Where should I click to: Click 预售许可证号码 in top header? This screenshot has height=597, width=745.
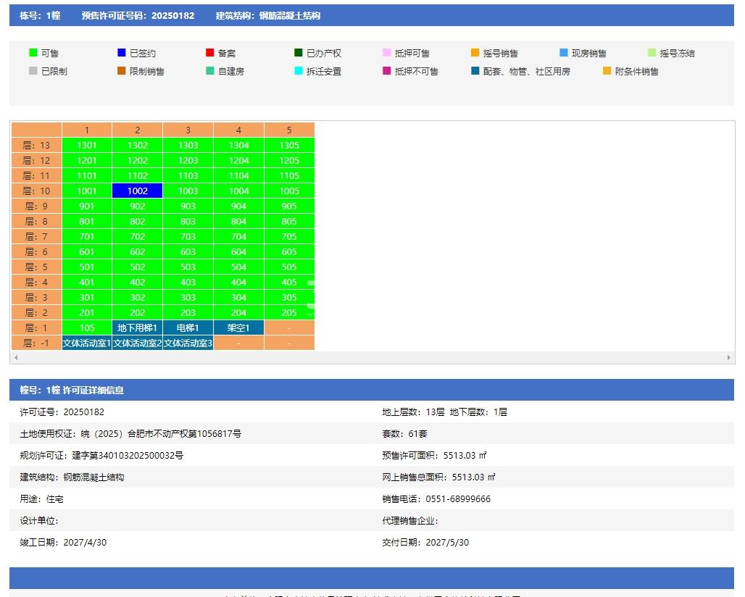coord(138,16)
